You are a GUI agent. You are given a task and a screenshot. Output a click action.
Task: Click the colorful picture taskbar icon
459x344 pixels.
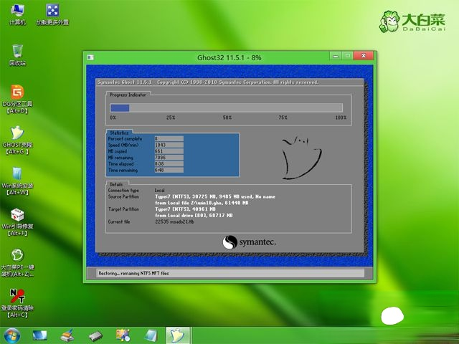point(123,335)
